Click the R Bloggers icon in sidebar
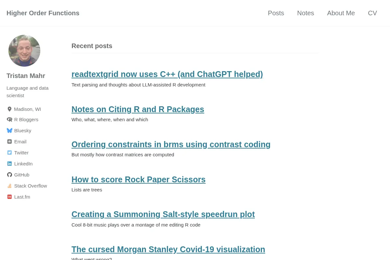Viewport: 390px width, 260px height. click(x=9, y=120)
